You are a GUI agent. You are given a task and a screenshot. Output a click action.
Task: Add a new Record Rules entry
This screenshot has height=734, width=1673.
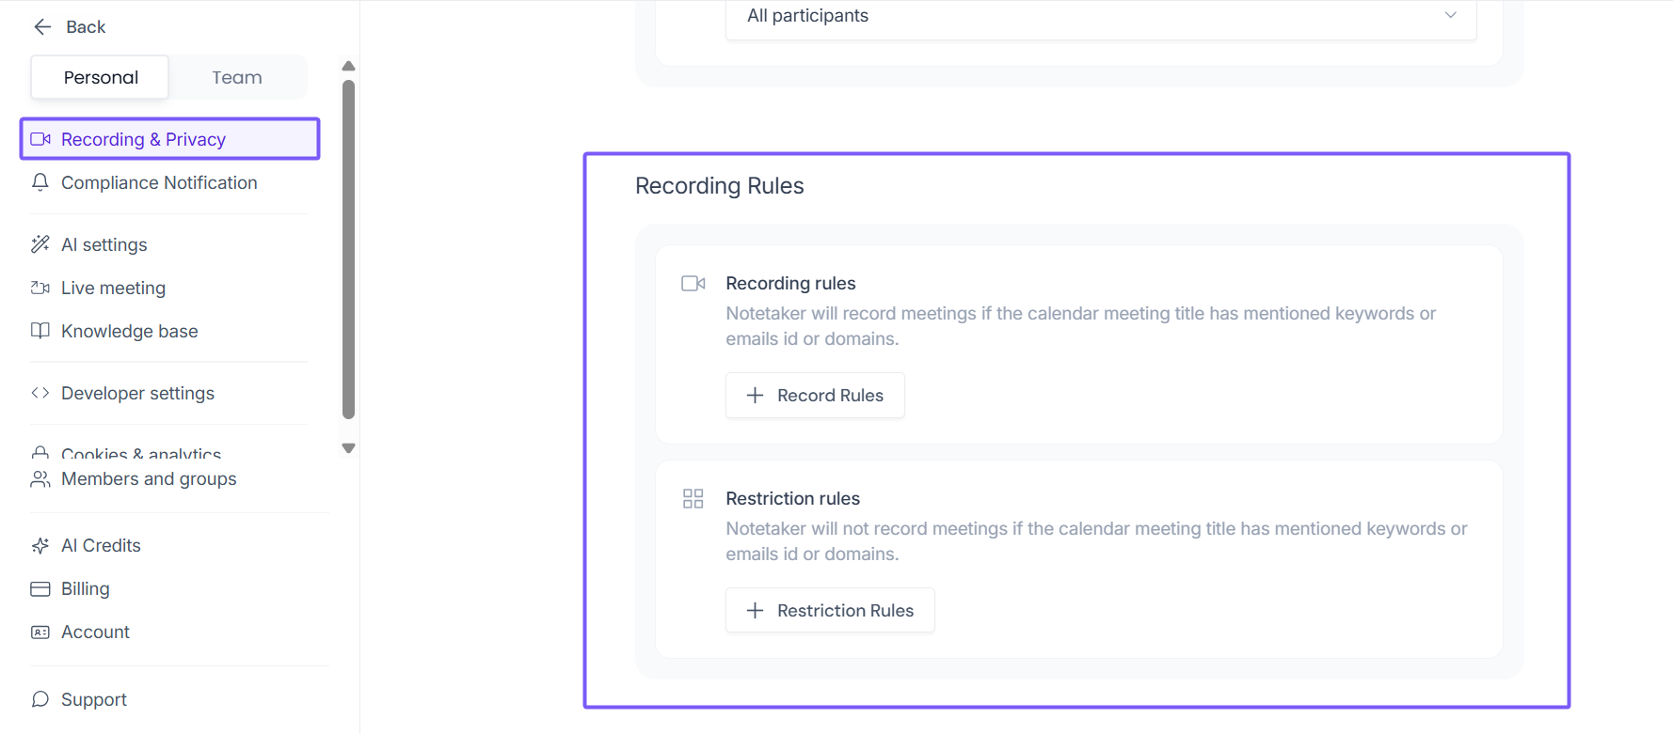[815, 396]
